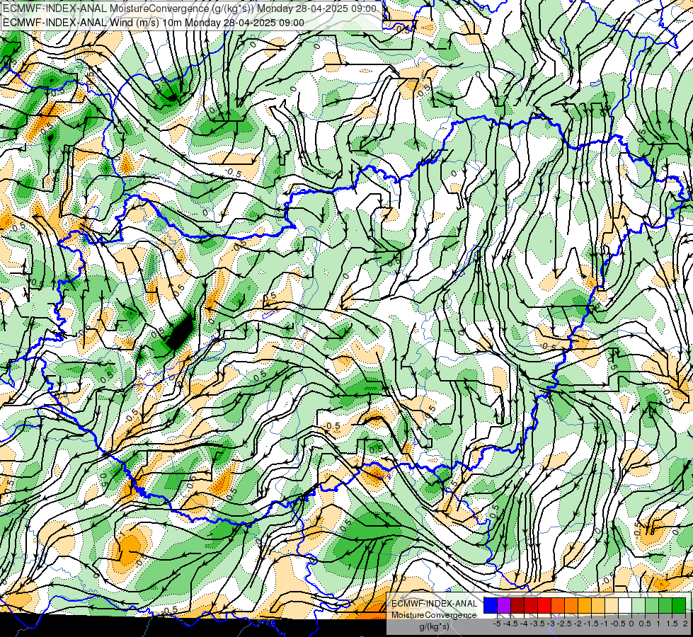
Task: Select the white legend swatch (-0.5 to 0)
Action: point(625,605)
